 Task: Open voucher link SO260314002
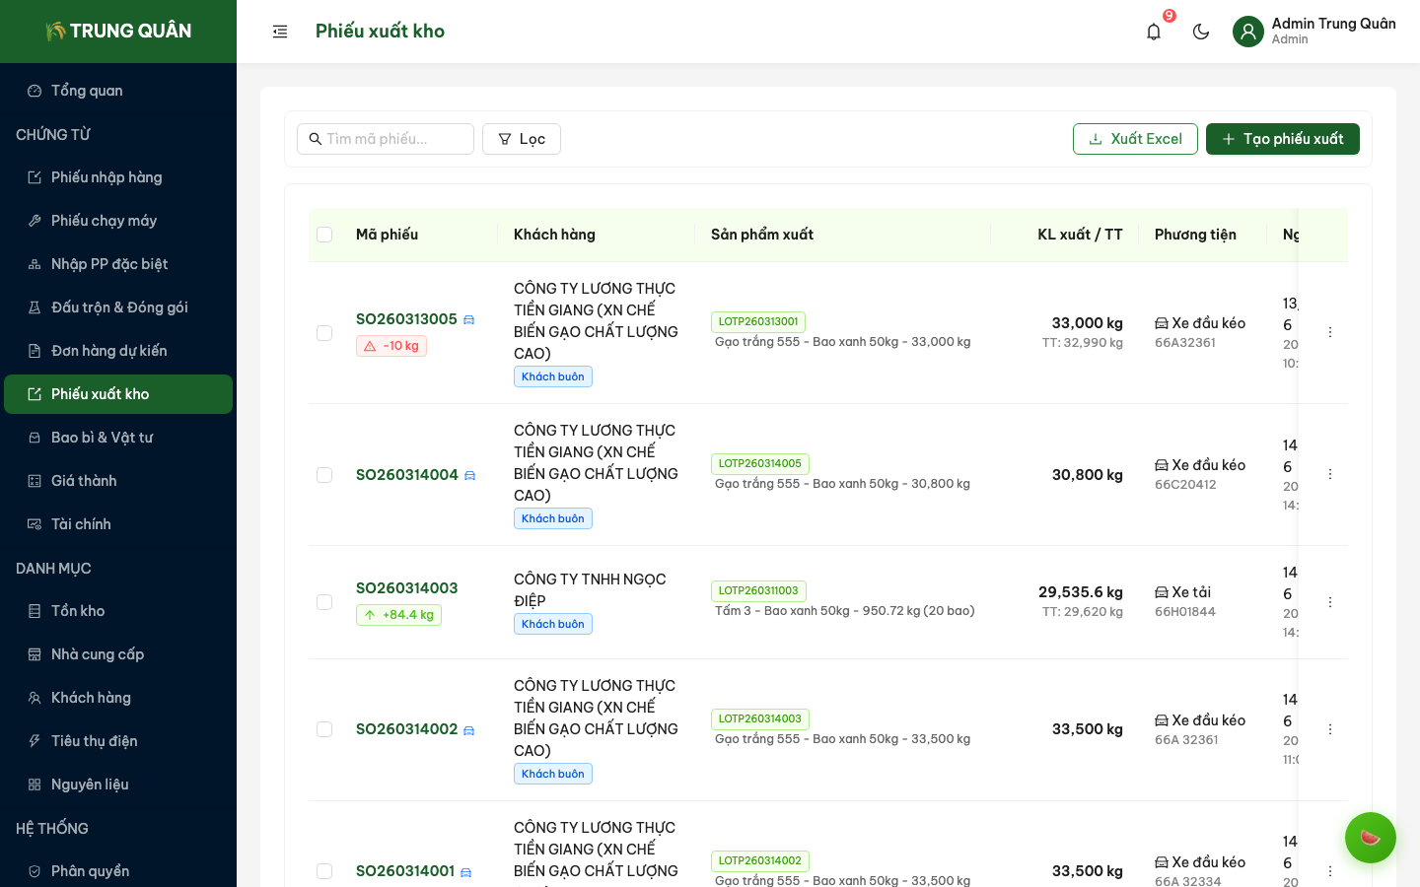[406, 729]
